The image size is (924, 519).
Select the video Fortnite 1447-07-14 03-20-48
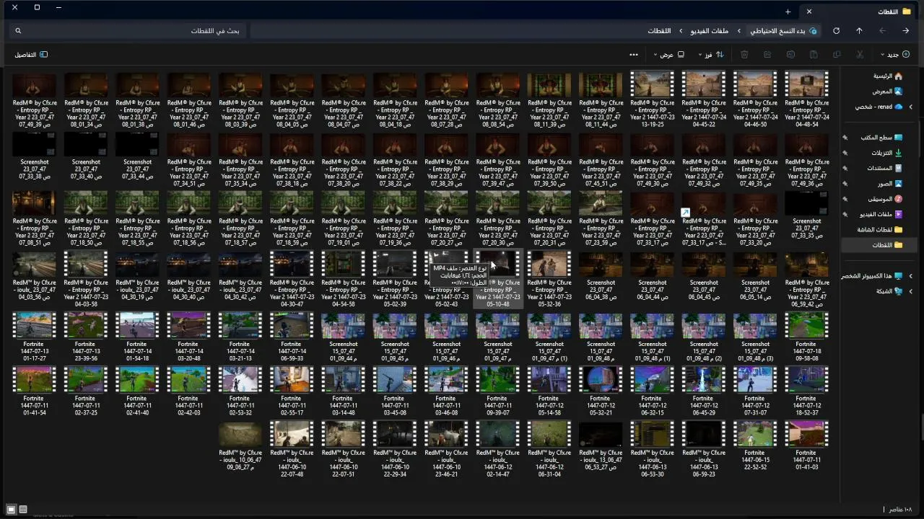188,337
